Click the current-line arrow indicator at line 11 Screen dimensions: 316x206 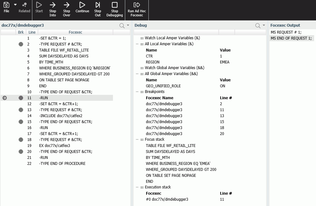pyautogui.click(x=5, y=98)
